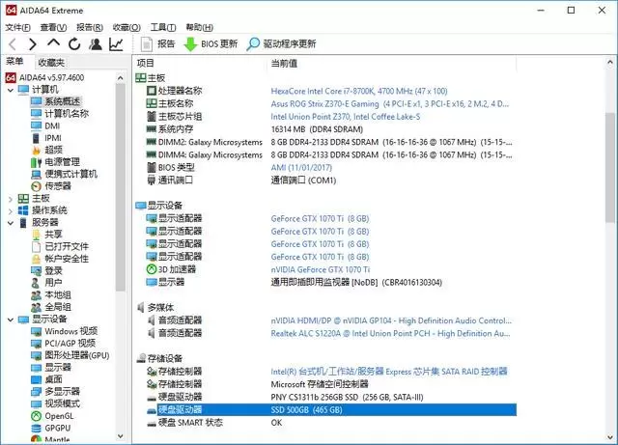Switch to the 收藏夹 tab

click(x=52, y=62)
